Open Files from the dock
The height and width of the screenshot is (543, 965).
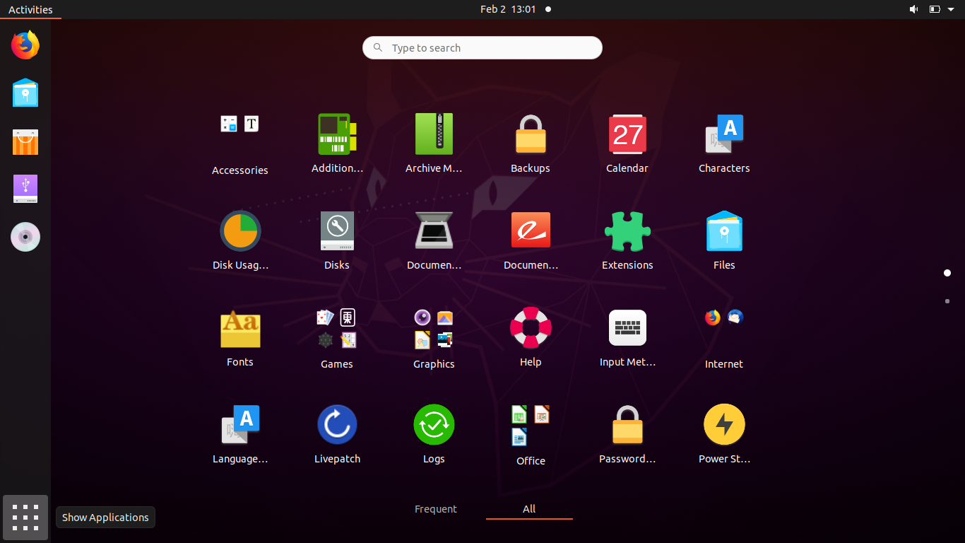coord(25,93)
